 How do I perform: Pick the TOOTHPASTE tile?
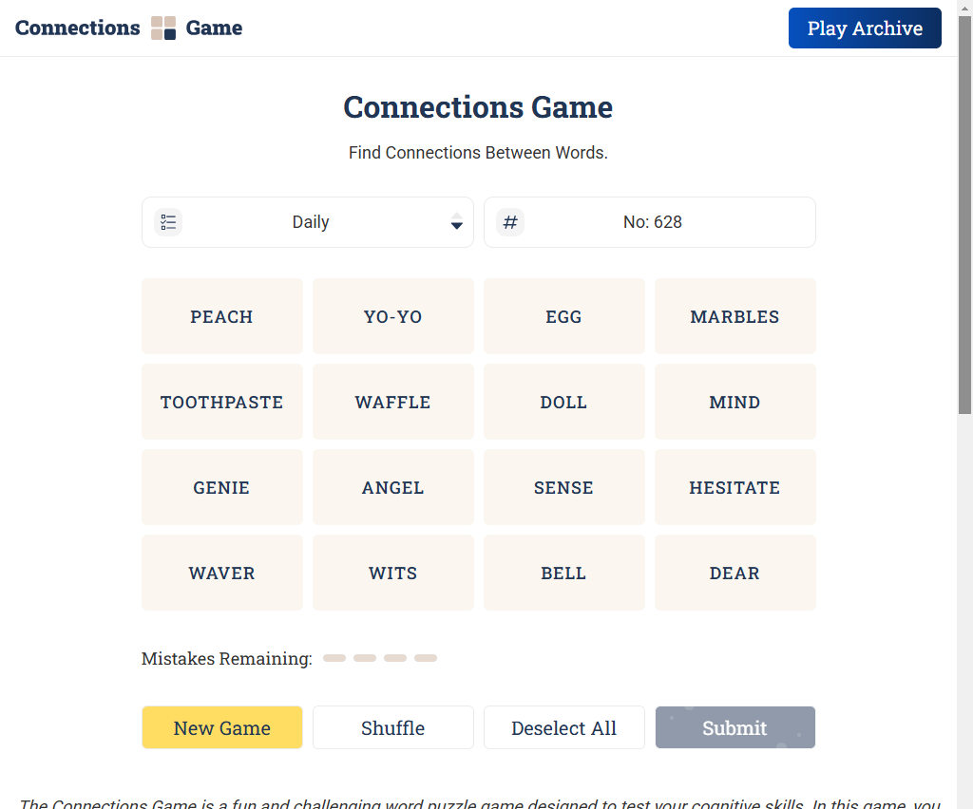pyautogui.click(x=221, y=402)
